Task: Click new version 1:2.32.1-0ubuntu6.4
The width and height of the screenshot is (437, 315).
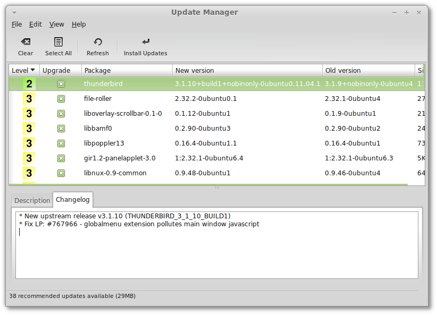Action: [x=209, y=158]
